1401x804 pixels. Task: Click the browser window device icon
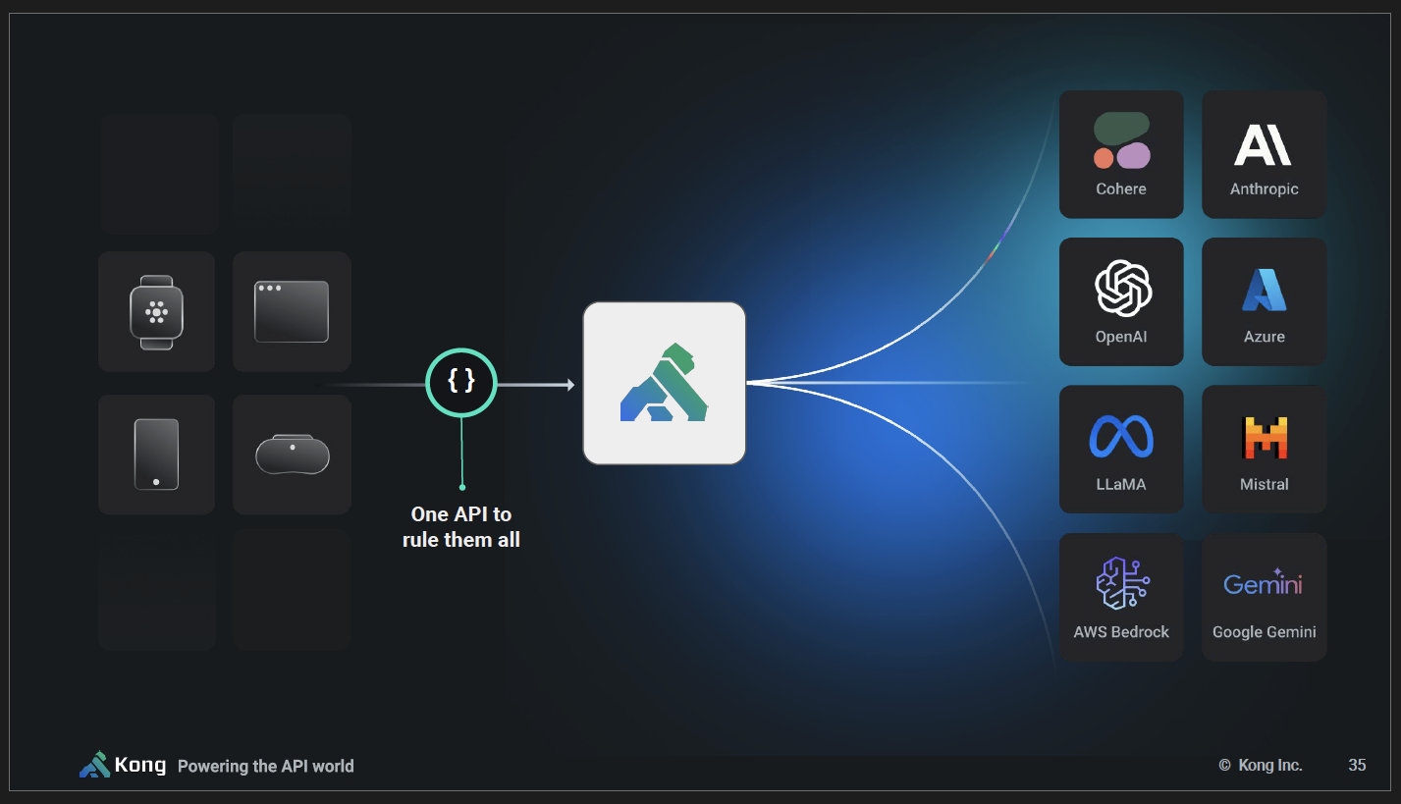(292, 312)
